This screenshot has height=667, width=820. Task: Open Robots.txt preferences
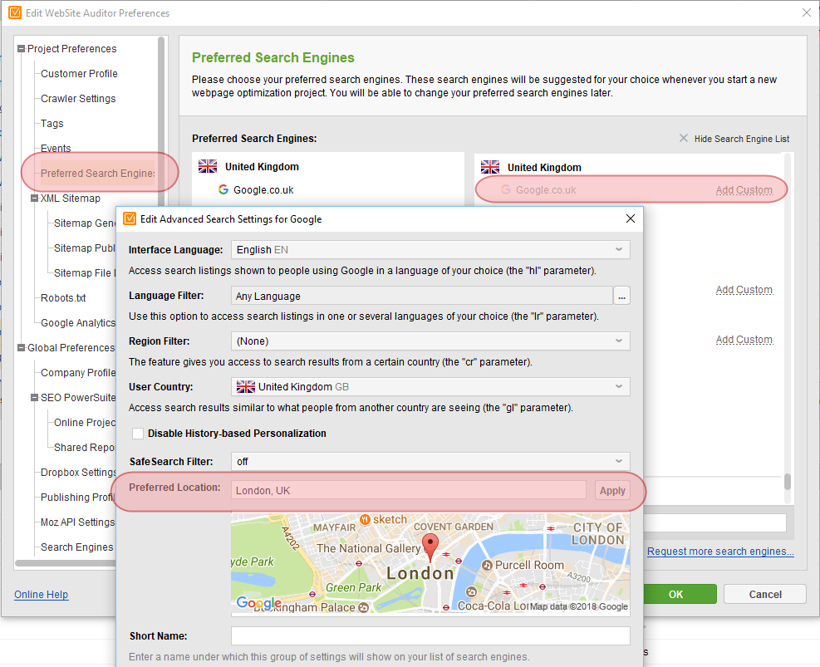click(63, 298)
